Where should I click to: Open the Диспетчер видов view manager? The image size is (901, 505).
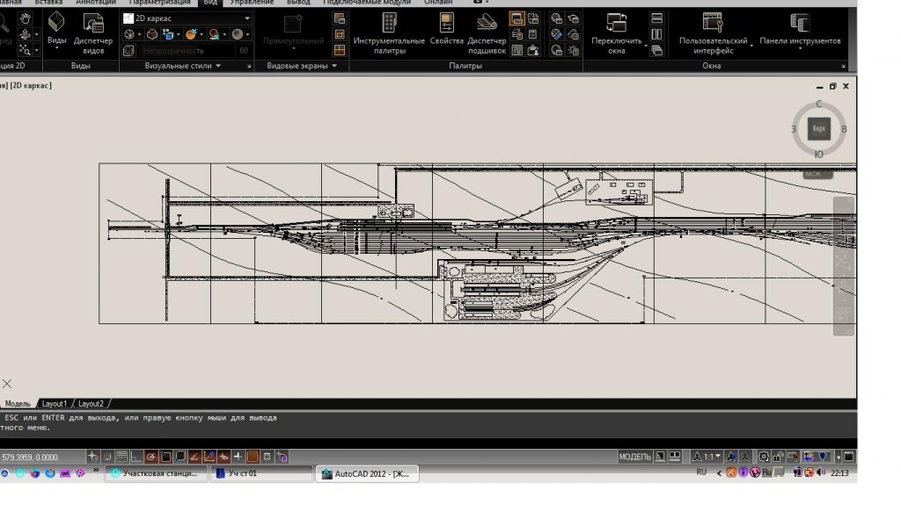(93, 33)
